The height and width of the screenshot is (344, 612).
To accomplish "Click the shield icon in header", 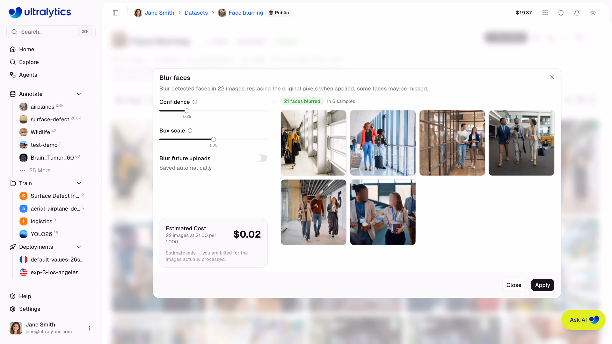I will pyautogui.click(x=561, y=13).
